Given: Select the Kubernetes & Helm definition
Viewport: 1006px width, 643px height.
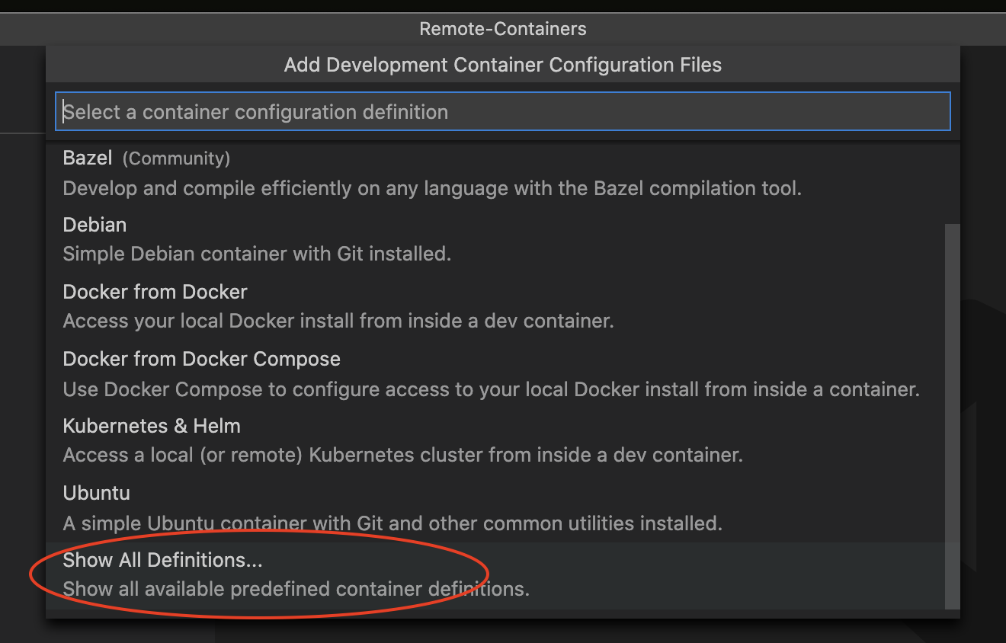Looking at the screenshot, I should [x=152, y=426].
